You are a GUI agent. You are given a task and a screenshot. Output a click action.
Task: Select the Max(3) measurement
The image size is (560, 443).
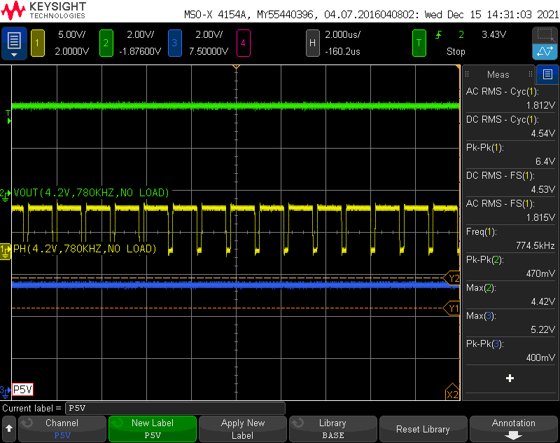coord(510,322)
